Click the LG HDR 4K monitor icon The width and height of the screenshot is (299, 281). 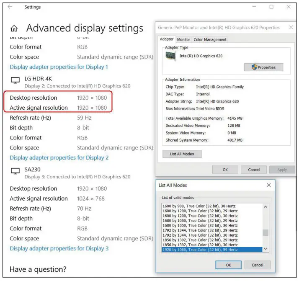pyautogui.click(x=15, y=80)
